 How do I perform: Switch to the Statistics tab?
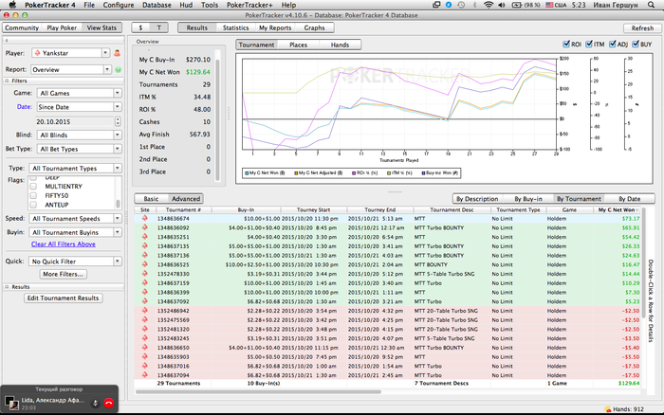(235, 27)
